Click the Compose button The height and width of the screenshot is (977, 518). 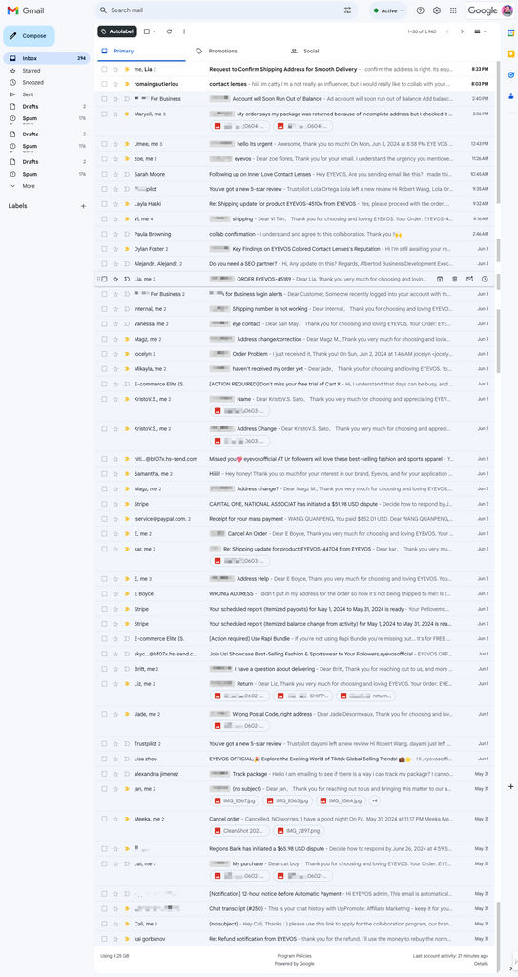[29, 36]
